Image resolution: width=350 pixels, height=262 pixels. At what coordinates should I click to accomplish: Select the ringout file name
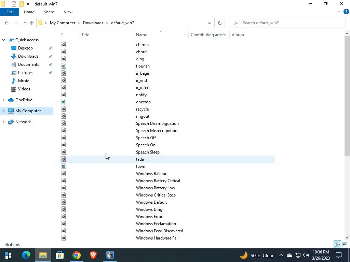click(x=143, y=116)
